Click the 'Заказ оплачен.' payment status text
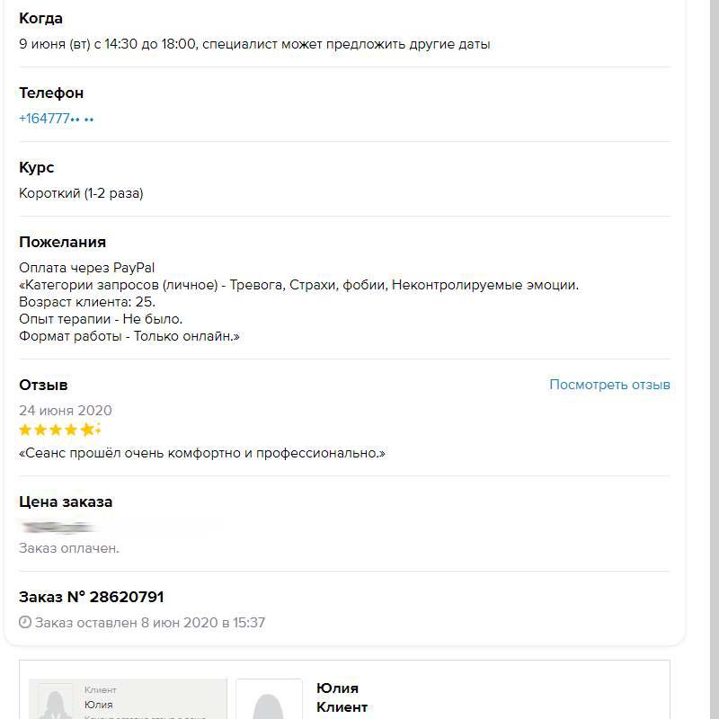The width and height of the screenshot is (719, 719). click(69, 548)
